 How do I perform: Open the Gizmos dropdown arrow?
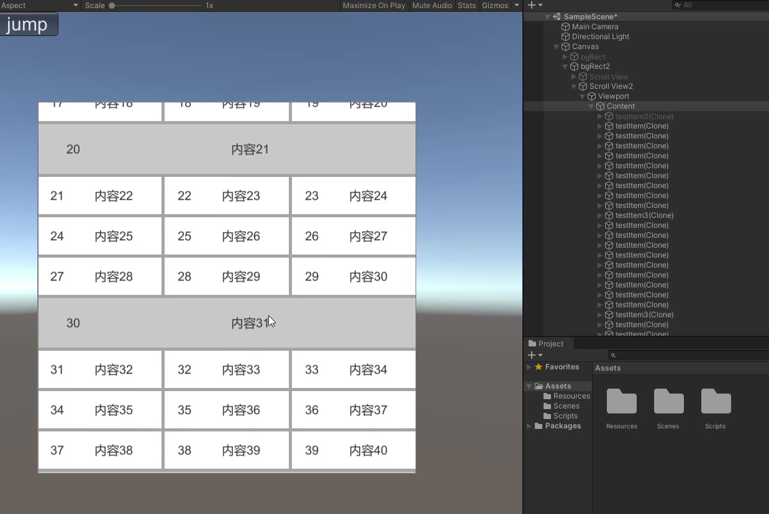click(517, 6)
